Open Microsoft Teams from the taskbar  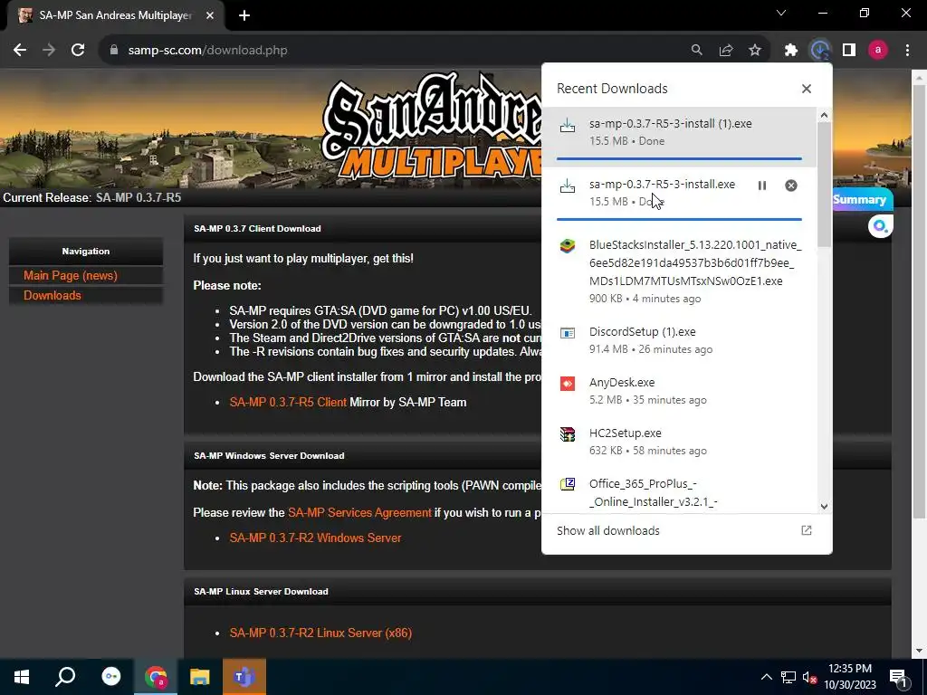(x=244, y=677)
